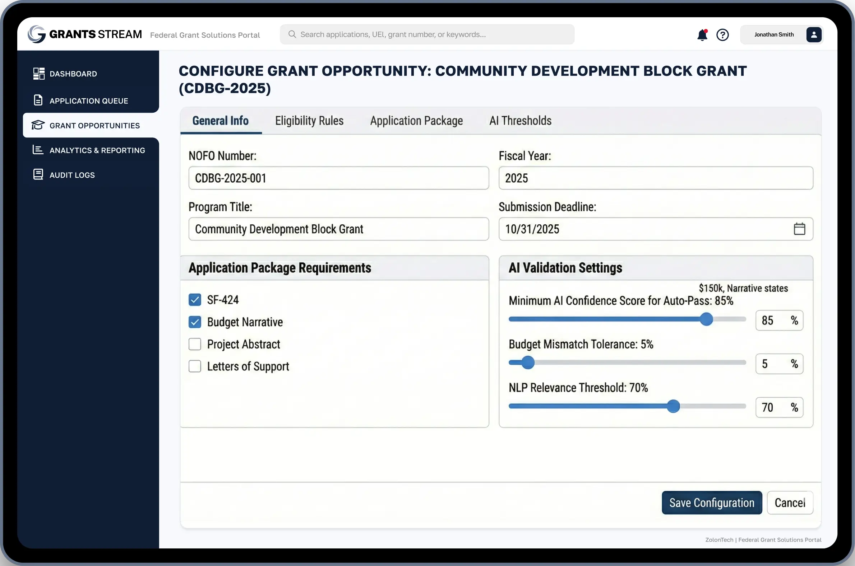Click the NOFO Number input field
Image resolution: width=855 pixels, height=566 pixels.
pyautogui.click(x=338, y=178)
